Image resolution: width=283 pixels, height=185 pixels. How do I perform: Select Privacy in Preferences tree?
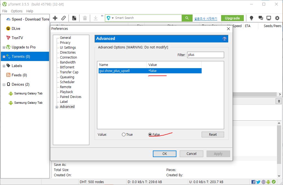pyautogui.click(x=65, y=42)
